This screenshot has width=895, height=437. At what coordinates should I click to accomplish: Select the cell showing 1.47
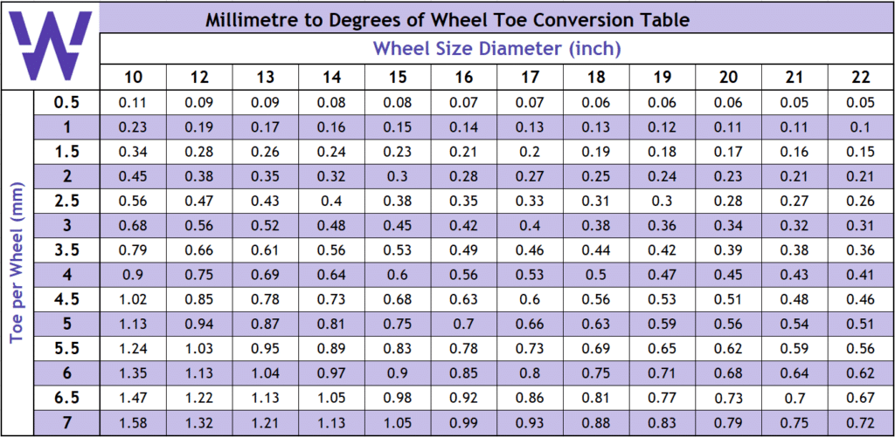click(x=133, y=399)
